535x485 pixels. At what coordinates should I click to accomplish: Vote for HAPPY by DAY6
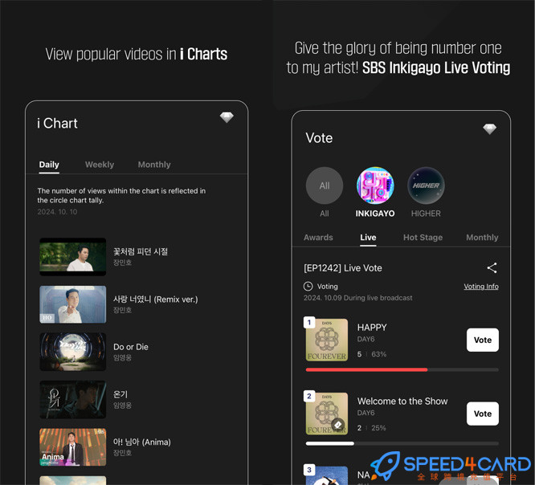483,340
